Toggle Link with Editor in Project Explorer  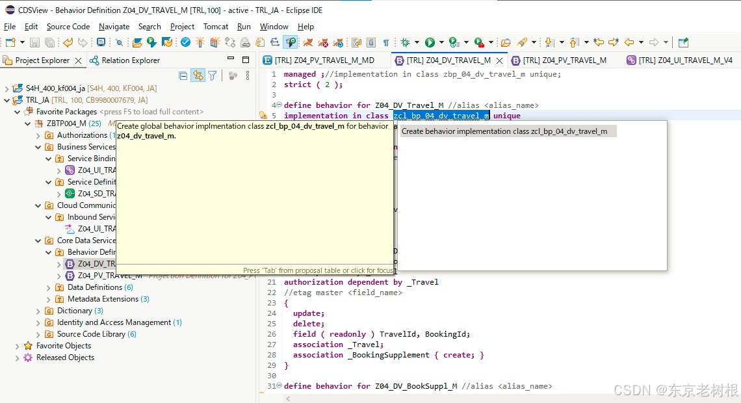point(198,75)
